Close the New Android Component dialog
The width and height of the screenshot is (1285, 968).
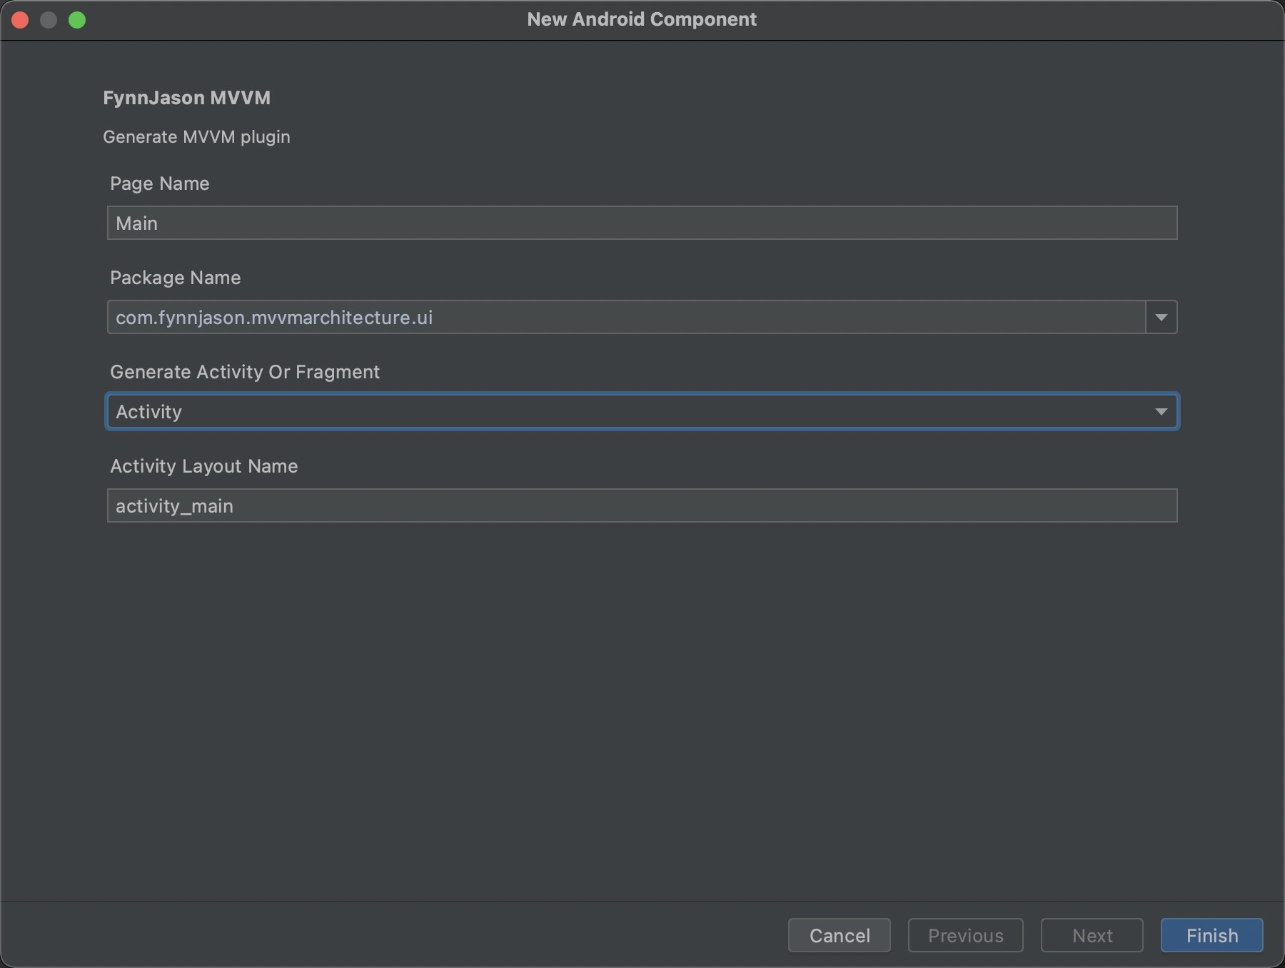point(21,19)
